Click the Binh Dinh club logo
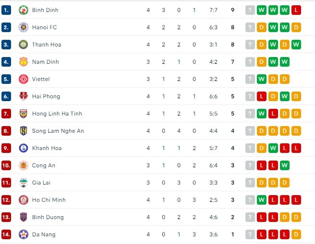This screenshot has width=315, height=244. 24,10
